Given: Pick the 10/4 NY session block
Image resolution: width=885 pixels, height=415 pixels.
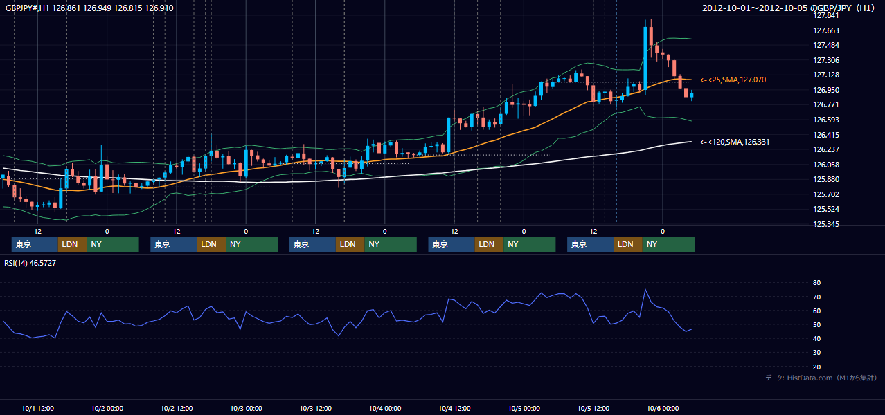Looking at the screenshot, I should click(x=530, y=244).
